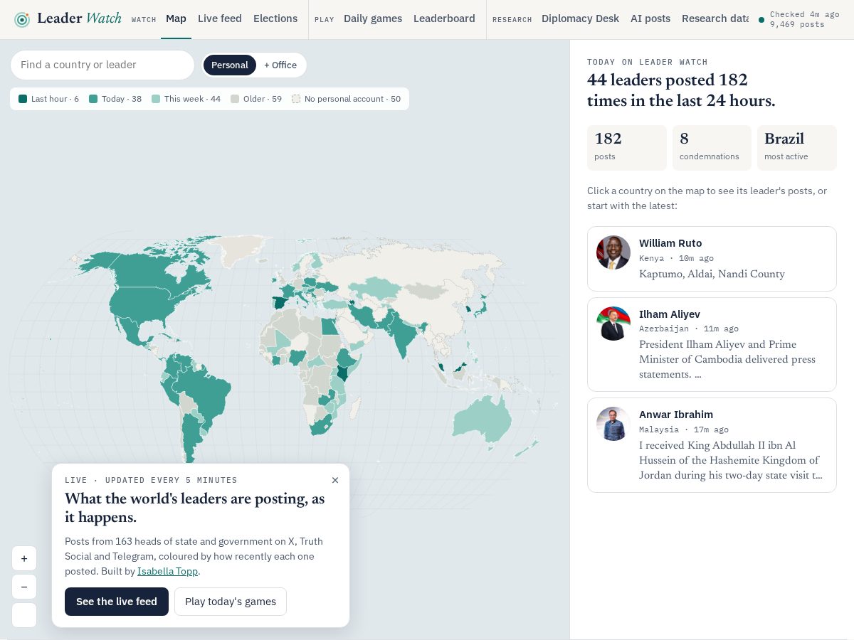This screenshot has width=854, height=640.
Task: Follow the Isabella Topp link
Action: point(167,571)
